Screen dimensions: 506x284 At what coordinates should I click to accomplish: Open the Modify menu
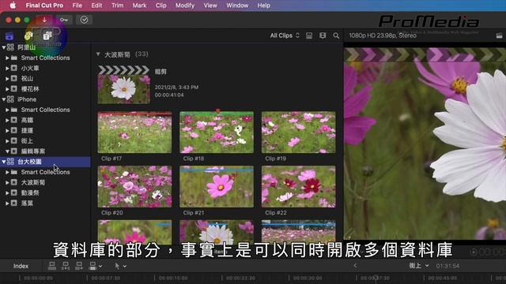(x=185, y=6)
